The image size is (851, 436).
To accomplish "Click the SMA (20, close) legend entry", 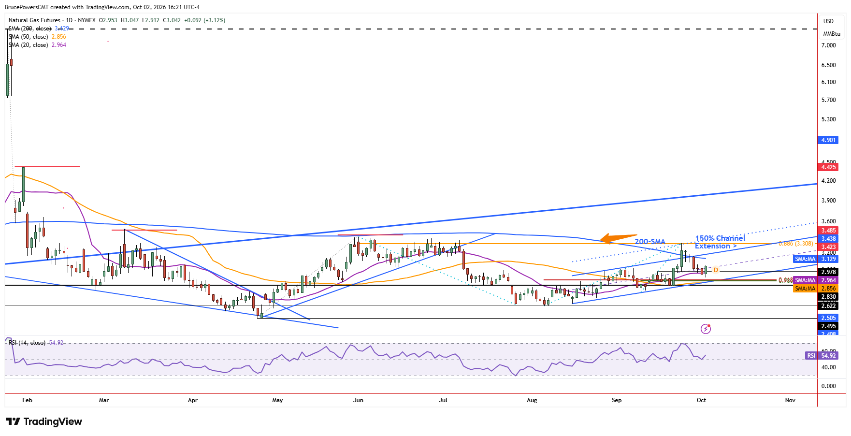I will pyautogui.click(x=37, y=45).
